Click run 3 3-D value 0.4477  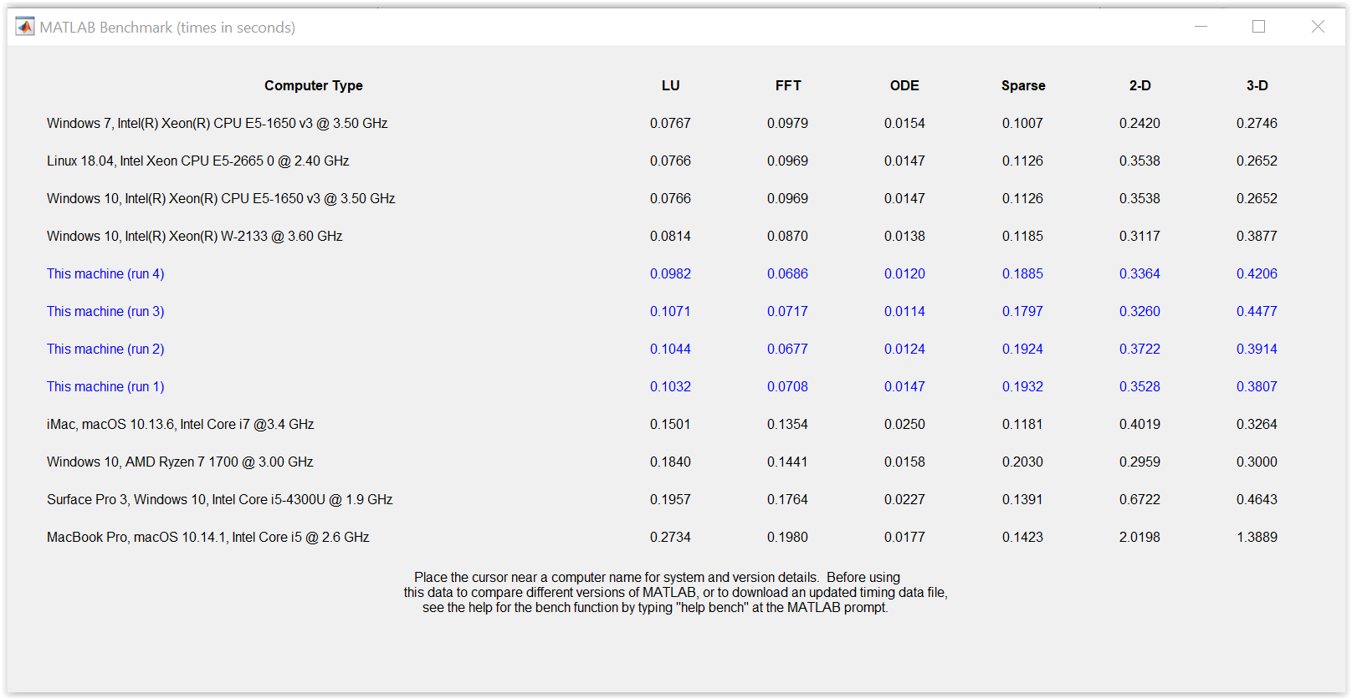1257,311
